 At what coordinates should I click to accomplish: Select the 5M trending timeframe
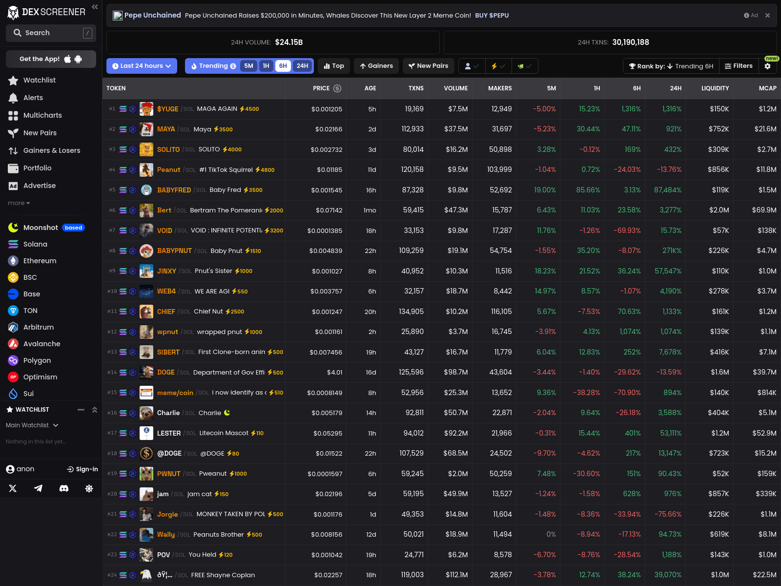tap(249, 66)
